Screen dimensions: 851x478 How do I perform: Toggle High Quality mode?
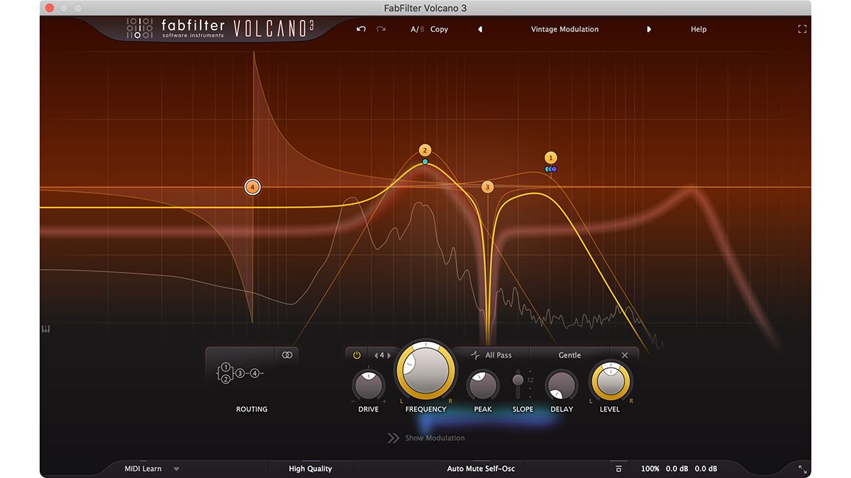coord(310,469)
